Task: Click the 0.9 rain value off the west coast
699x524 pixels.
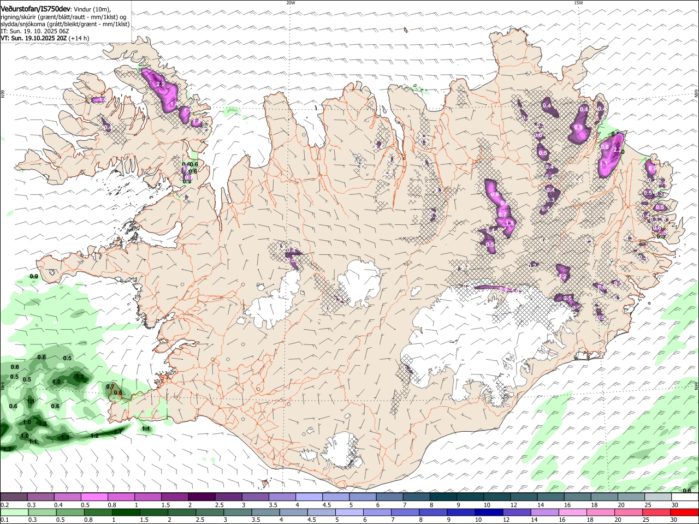Action: [x=34, y=277]
